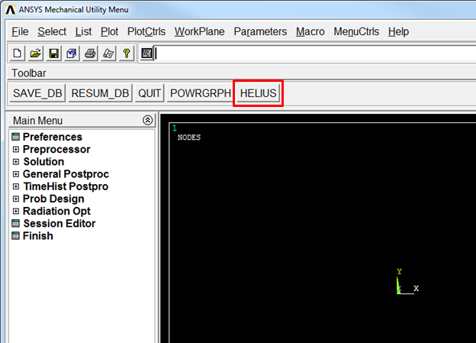Screen dimensions: 476x343
Task: Open the MenuCtrls menu
Action: coord(356,31)
